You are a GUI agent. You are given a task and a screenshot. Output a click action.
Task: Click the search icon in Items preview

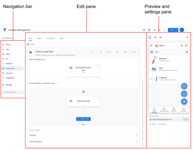(181, 46)
